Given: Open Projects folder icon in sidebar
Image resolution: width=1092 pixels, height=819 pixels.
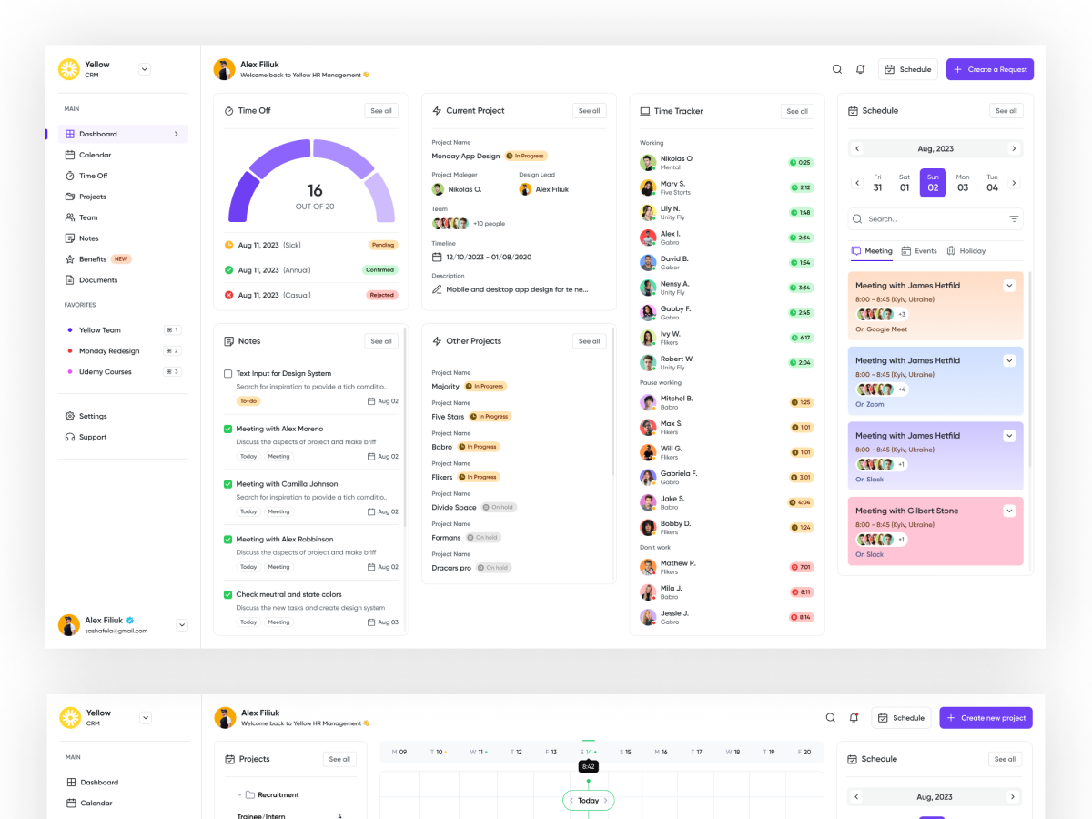Looking at the screenshot, I should click(x=70, y=197).
